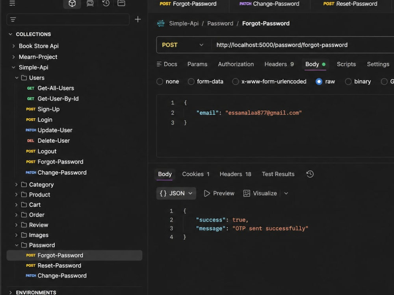Open the hamburger menu icon
This screenshot has width=394, height=295.
(12, 3)
